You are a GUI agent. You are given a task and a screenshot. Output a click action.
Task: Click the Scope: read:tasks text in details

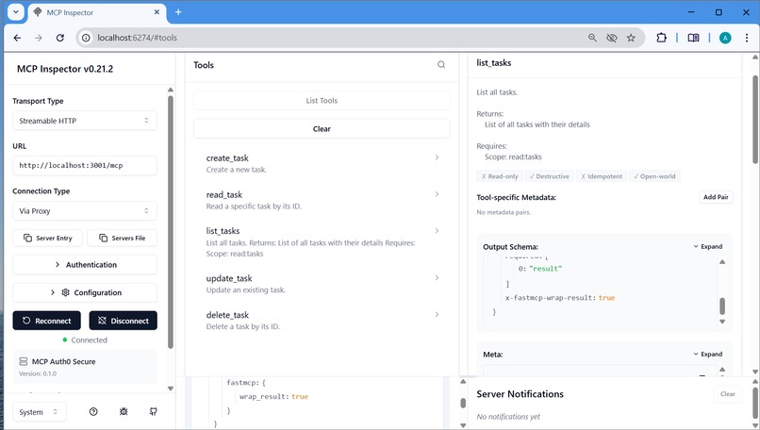[513, 157]
